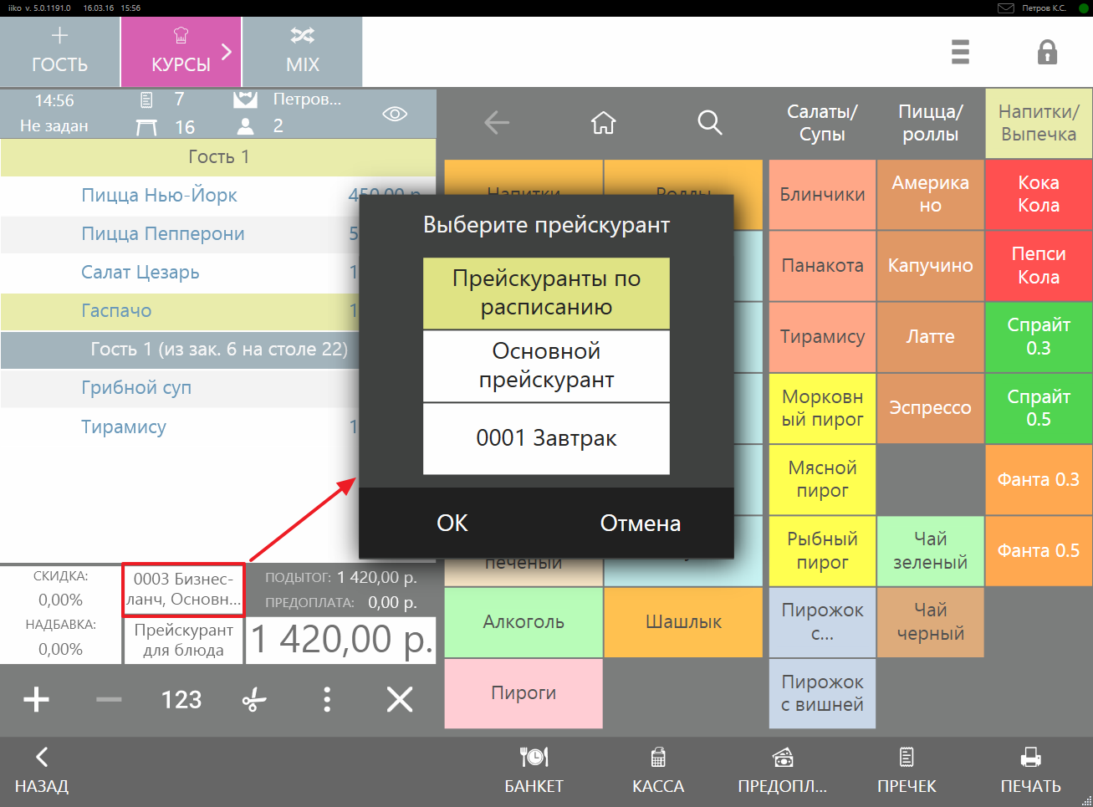Open ПРЕДОПЛ... prepayment function
Viewport: 1093px width, 807px height.
(x=782, y=770)
